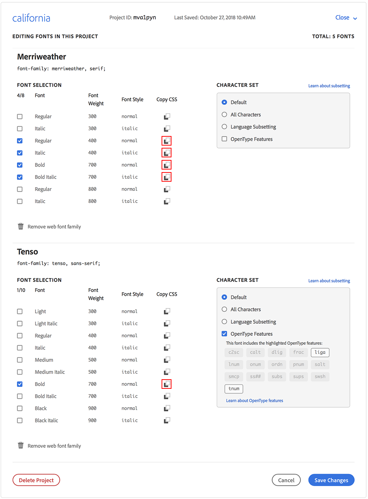The image size is (368, 499).
Task: Copy CSS for Tenso Bold 700 normal
Action: pyautogui.click(x=167, y=384)
